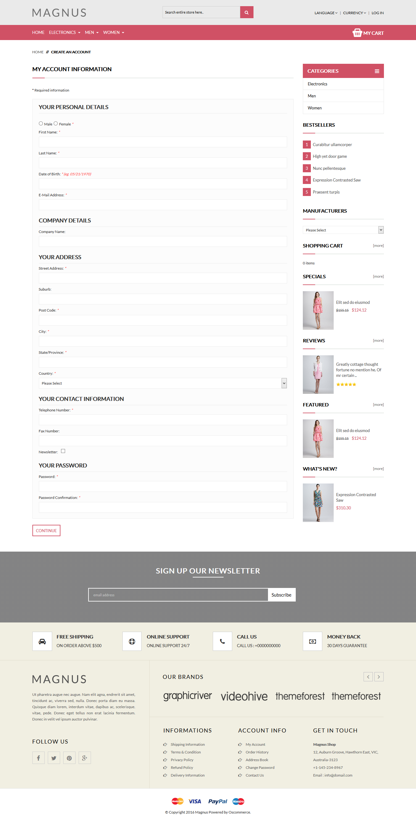416x824 pixels.
Task: Toggle the Categories hamburger menu icon
Action: pos(377,71)
